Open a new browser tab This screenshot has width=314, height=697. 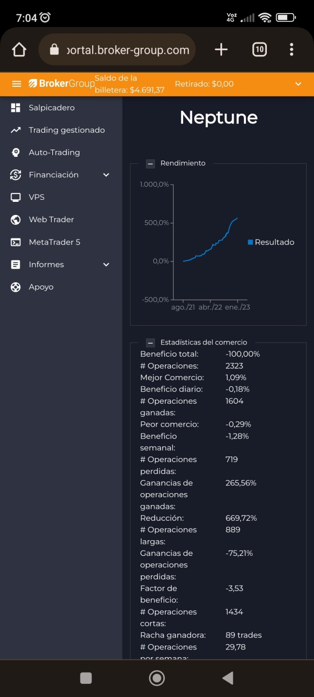pyautogui.click(x=221, y=50)
